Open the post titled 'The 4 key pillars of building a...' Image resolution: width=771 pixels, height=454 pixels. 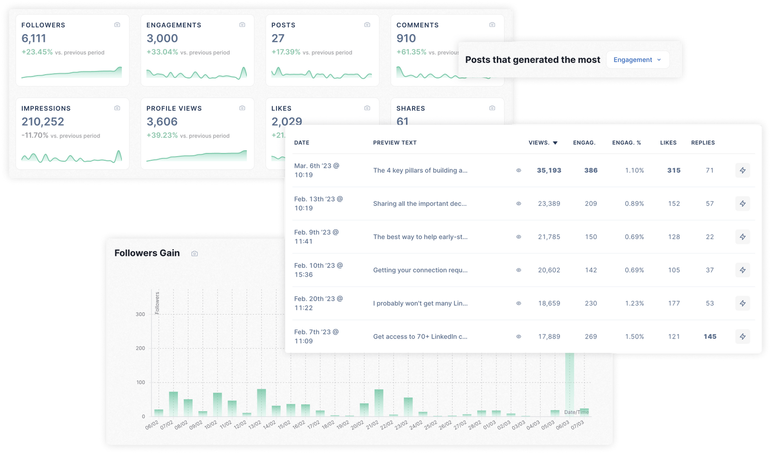tap(420, 170)
